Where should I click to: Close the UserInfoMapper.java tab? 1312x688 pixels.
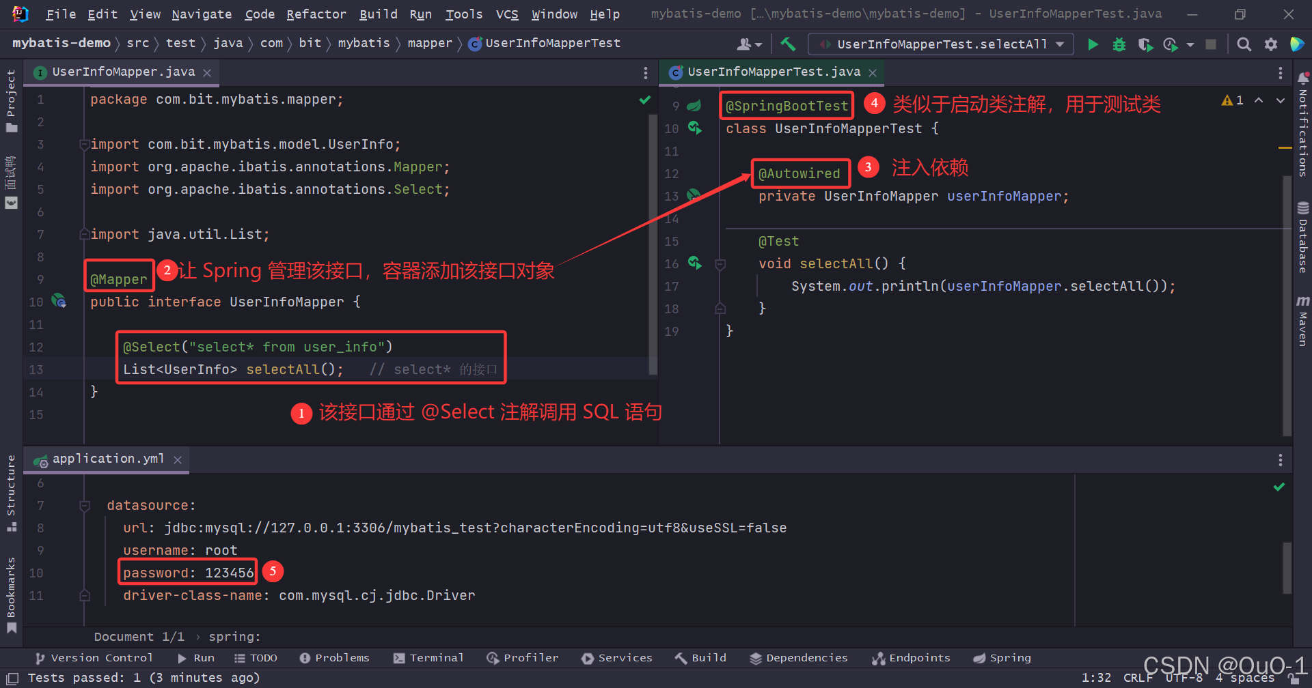(x=207, y=72)
